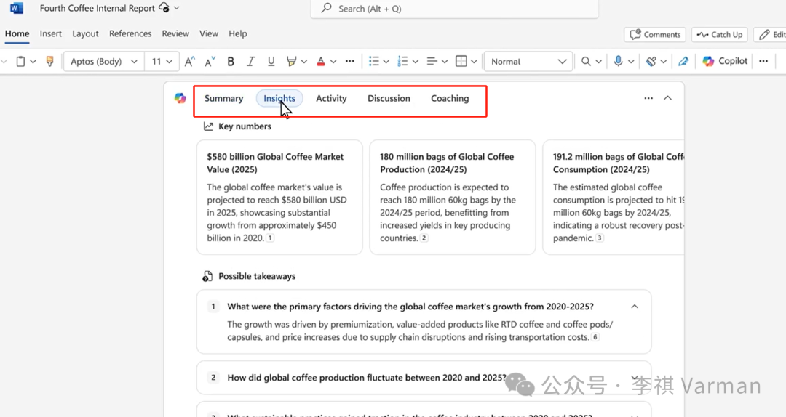786x417 pixels.
Task: Open the Aptos (Body) font dropdown
Action: 104,62
